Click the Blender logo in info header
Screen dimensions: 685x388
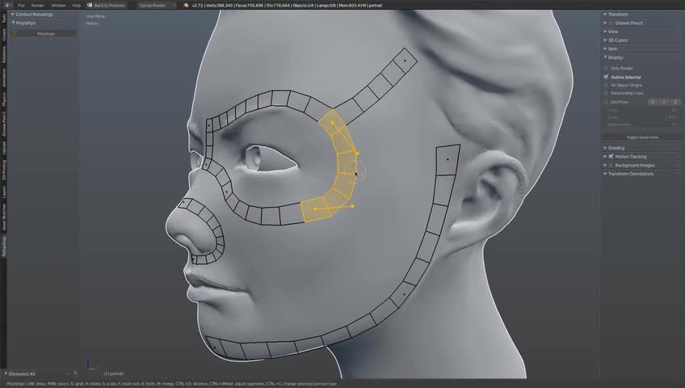coord(186,5)
